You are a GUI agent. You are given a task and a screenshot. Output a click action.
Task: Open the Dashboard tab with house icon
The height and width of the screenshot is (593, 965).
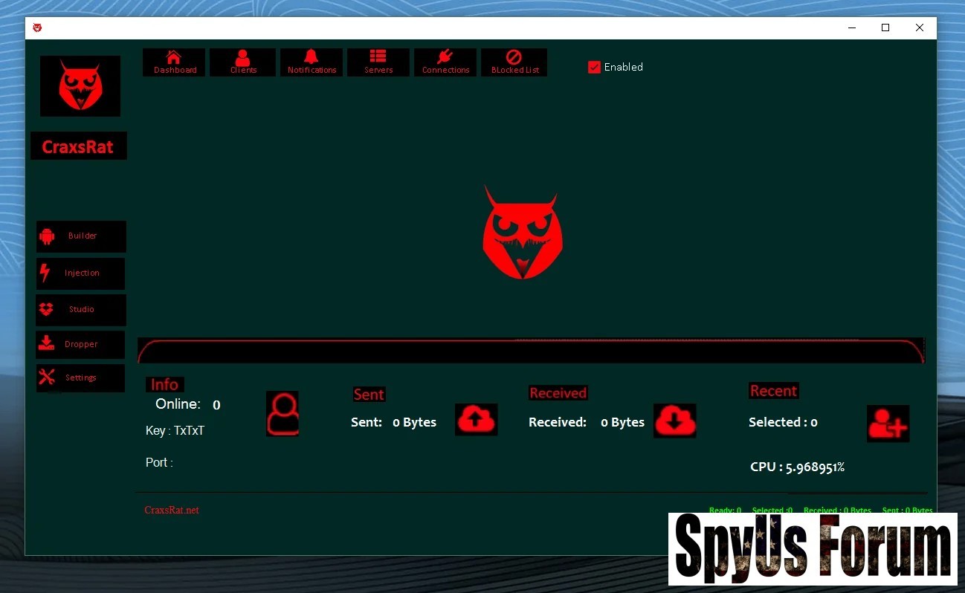(x=174, y=62)
